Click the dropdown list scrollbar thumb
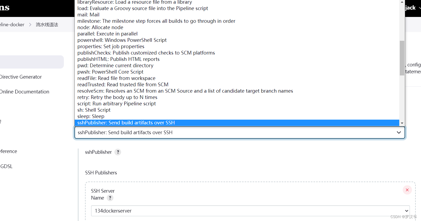This screenshot has width=421, height=221. (x=402, y=58)
